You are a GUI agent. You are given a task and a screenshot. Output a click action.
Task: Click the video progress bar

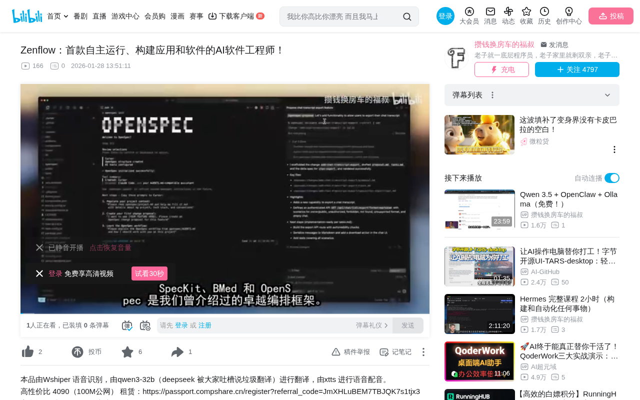coord(225,313)
